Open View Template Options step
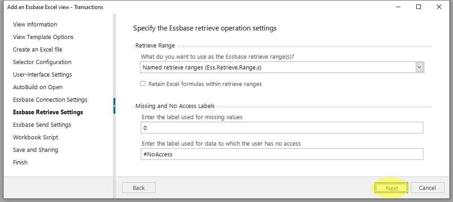Screen dimensions: 453x202 tap(43, 37)
